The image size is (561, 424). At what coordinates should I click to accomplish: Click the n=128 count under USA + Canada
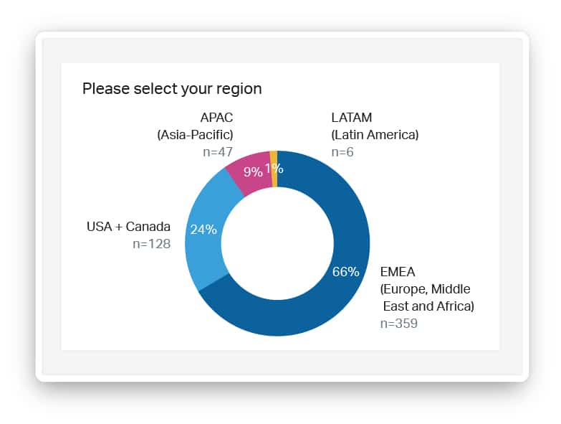(152, 244)
